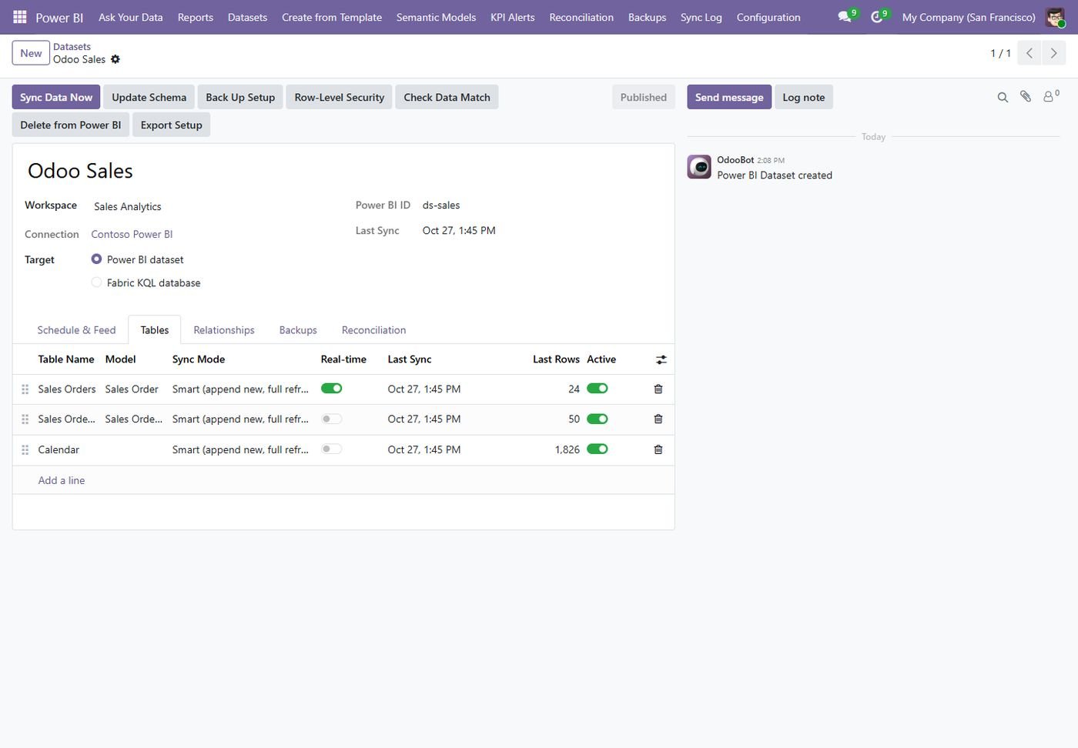Viewport: 1078px width, 748px height.
Task: Open the activities clock icon
Action: coord(877,17)
